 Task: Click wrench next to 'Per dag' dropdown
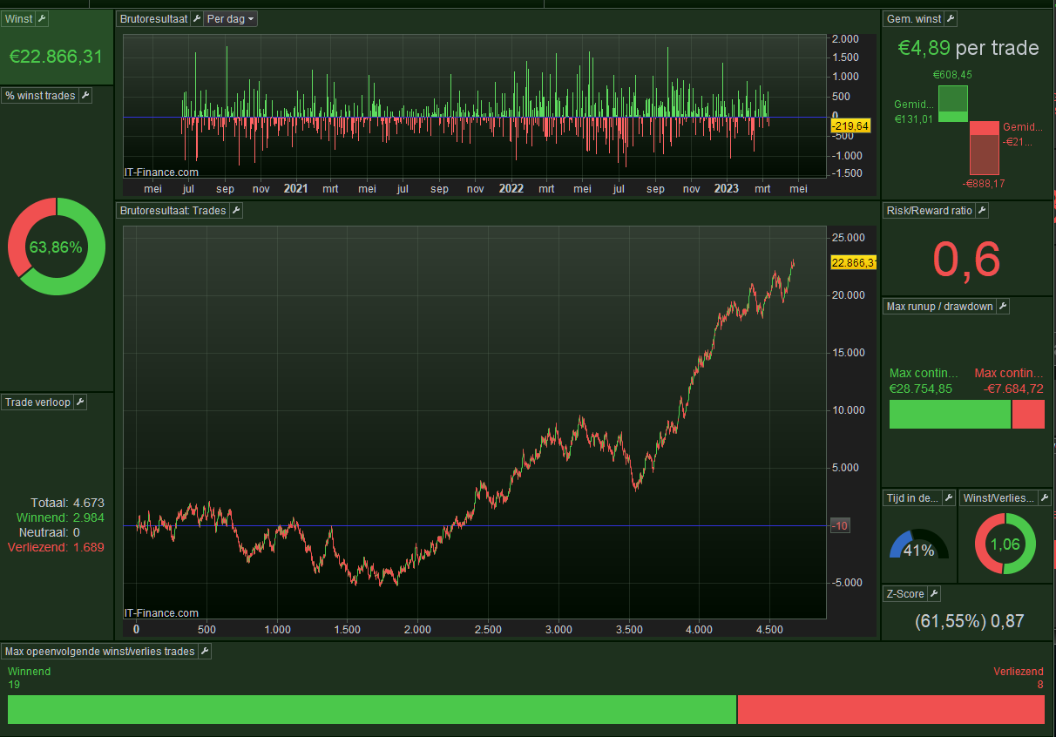coord(196,19)
